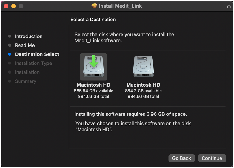Click the Installation Type step bullet

point(10,63)
